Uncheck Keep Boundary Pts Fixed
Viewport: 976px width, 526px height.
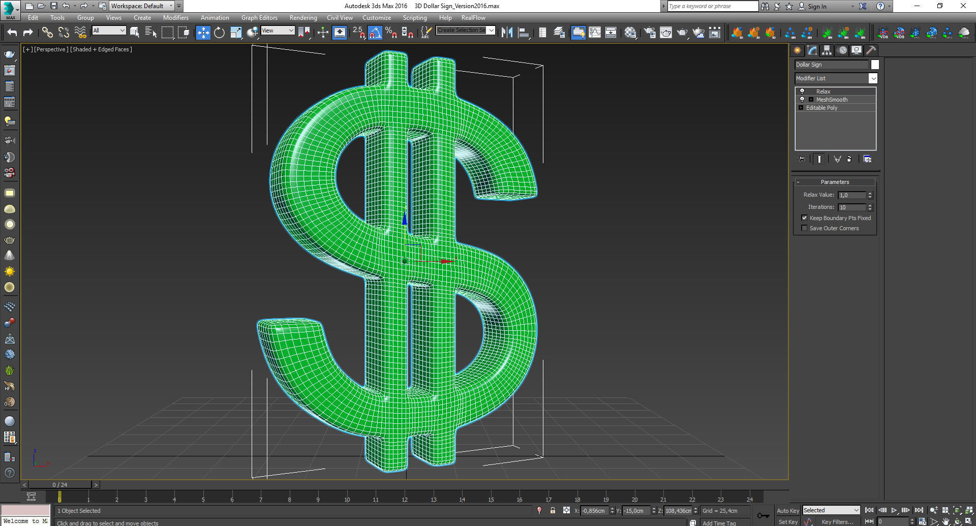(805, 218)
